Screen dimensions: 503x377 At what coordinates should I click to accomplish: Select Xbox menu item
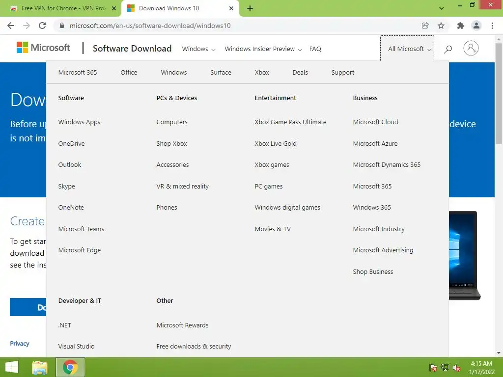click(x=262, y=73)
